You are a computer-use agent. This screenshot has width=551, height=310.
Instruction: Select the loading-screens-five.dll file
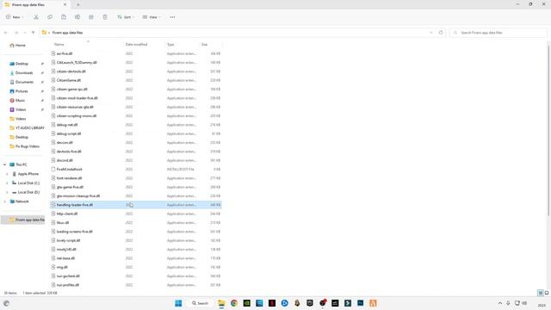point(74,232)
